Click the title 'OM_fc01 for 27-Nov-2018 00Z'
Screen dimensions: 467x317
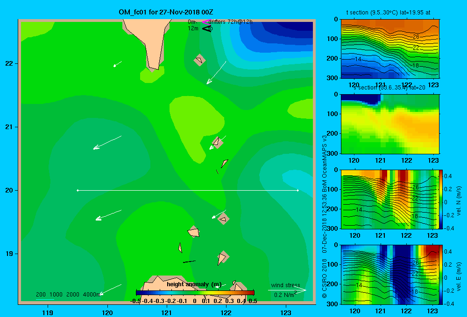click(x=166, y=12)
